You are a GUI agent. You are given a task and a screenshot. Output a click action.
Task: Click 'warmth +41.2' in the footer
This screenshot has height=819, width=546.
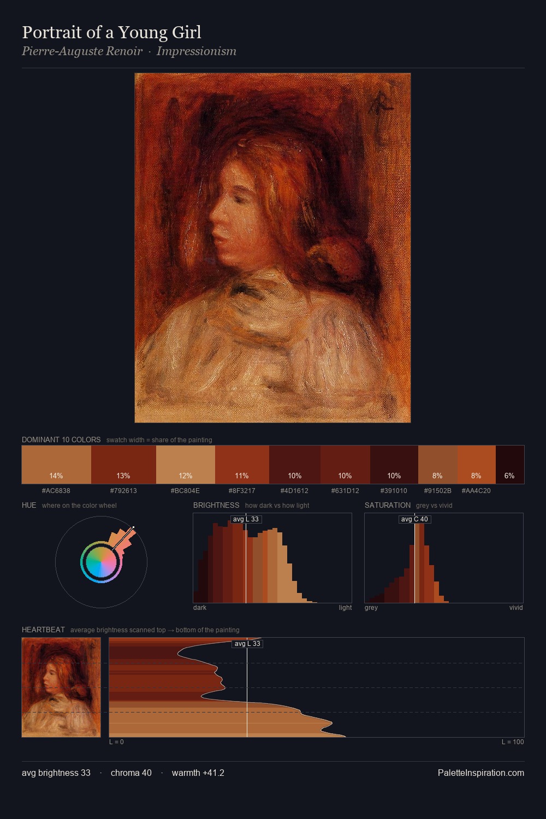pyautogui.click(x=198, y=773)
